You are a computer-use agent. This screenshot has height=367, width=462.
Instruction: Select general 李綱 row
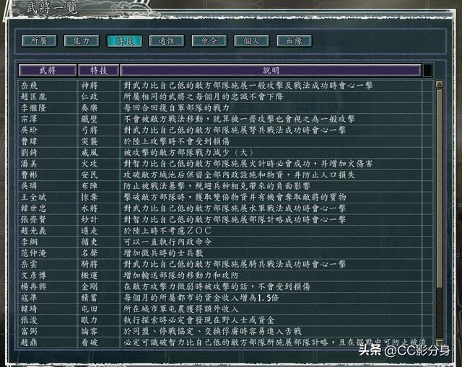point(225,242)
